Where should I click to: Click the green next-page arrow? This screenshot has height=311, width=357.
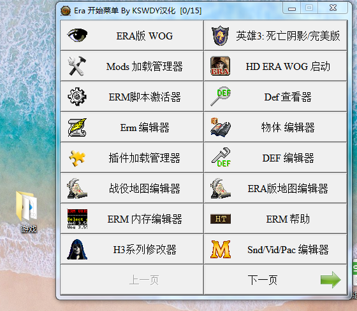(331, 280)
